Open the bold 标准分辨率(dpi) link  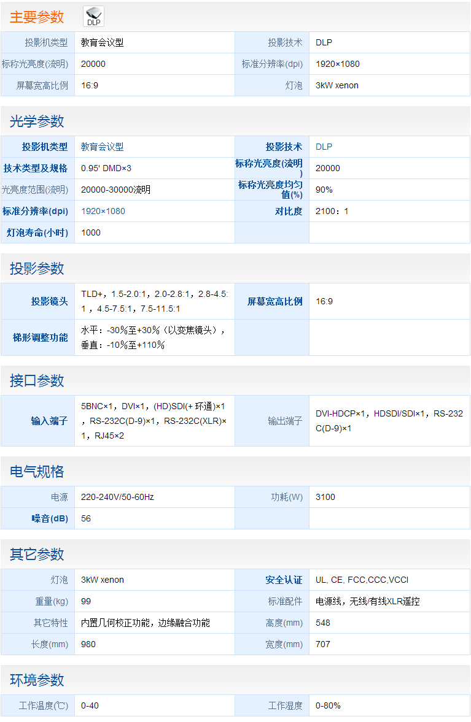[x=35, y=211]
